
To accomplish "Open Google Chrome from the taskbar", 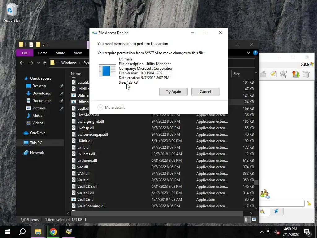I will pyautogui.click(x=53, y=232).
